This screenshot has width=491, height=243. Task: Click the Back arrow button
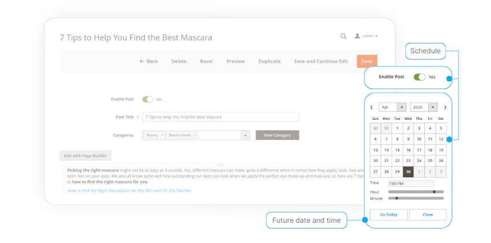(x=148, y=61)
